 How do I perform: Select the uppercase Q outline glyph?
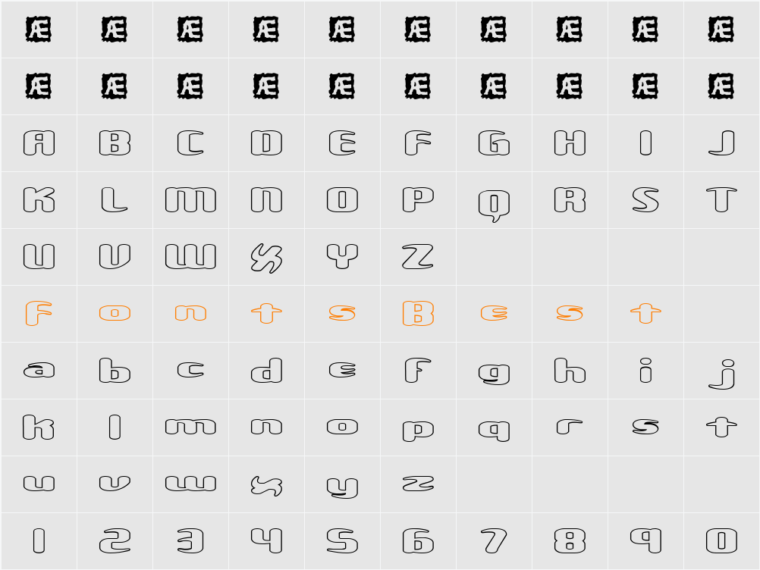[x=494, y=205]
